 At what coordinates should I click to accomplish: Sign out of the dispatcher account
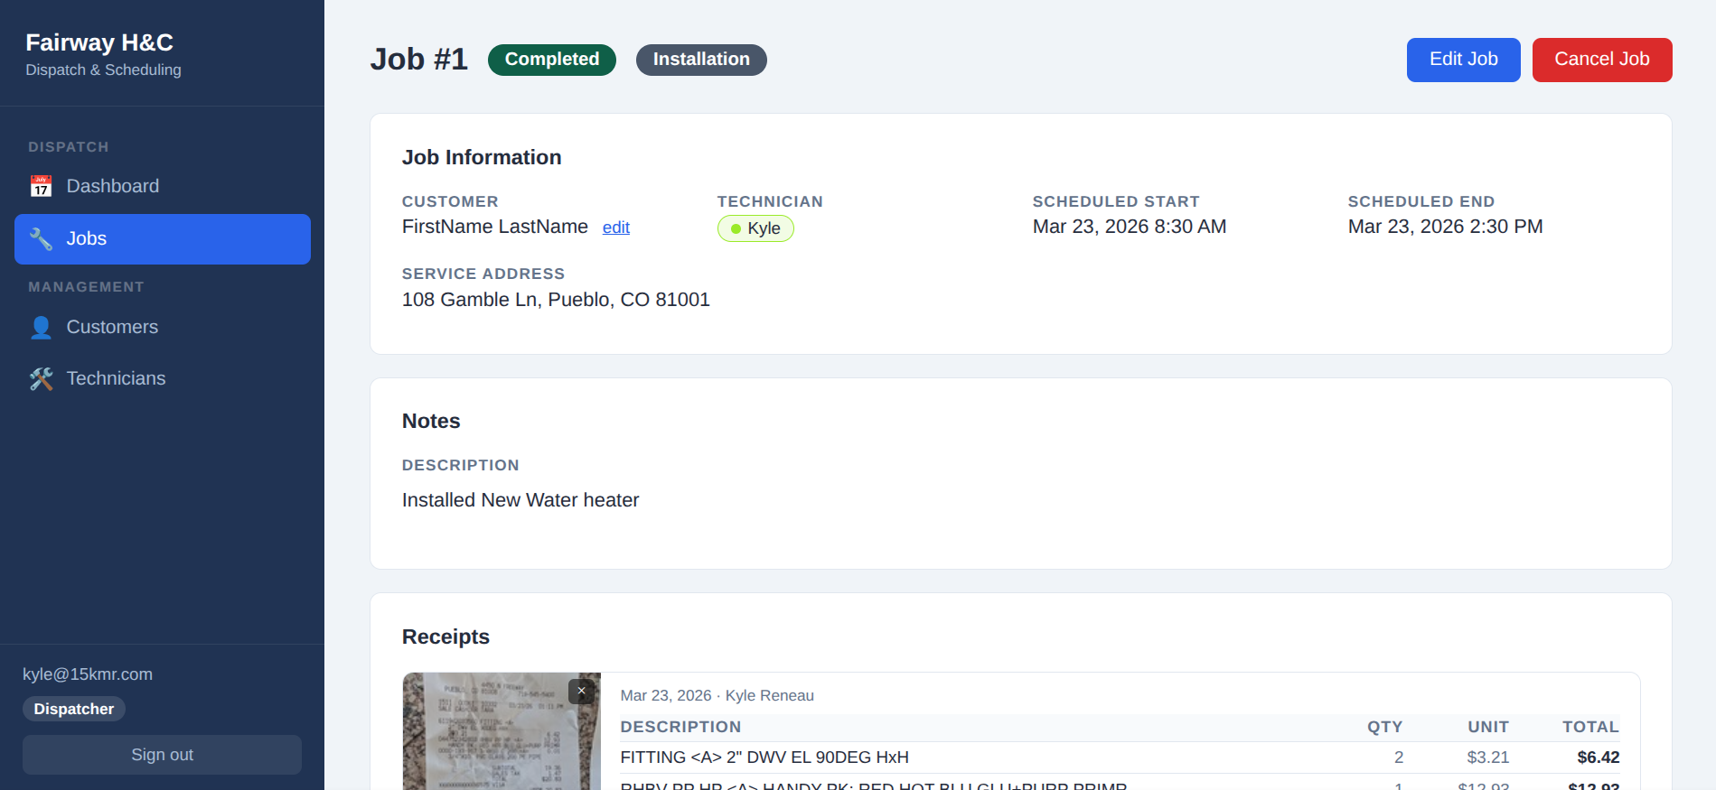point(162,755)
